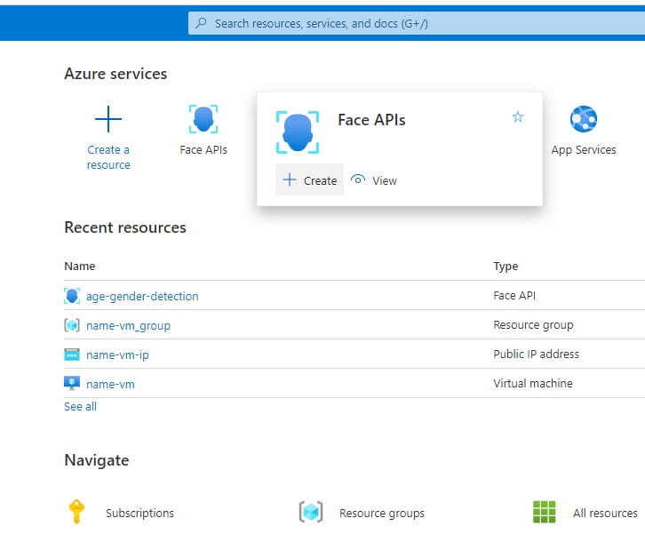Open the Resource groups navigation label

(x=382, y=513)
